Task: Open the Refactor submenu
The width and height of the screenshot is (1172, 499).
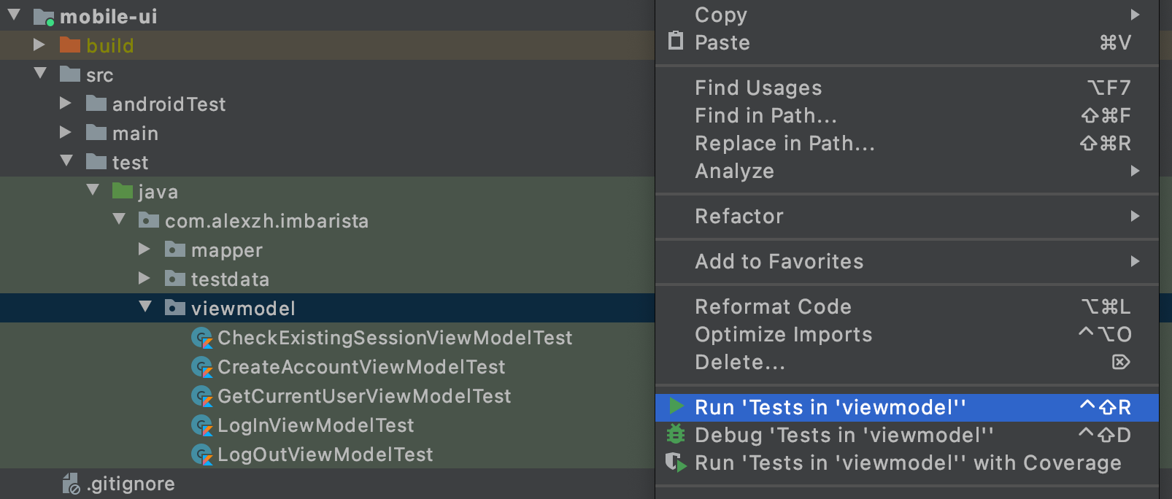Action: 739,217
